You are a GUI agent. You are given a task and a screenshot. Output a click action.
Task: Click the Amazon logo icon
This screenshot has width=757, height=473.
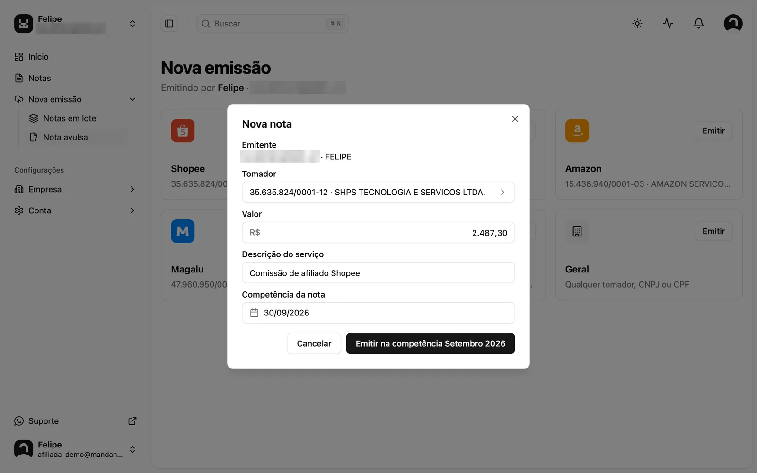[577, 131]
